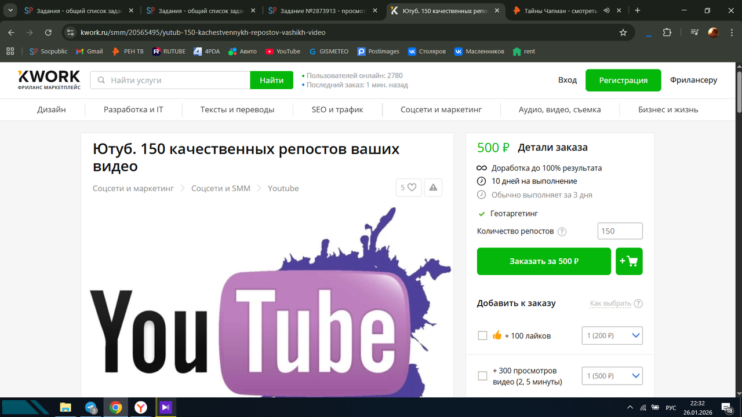Switch to Задание №2873913 tab
The height and width of the screenshot is (417, 742).
coord(323,10)
